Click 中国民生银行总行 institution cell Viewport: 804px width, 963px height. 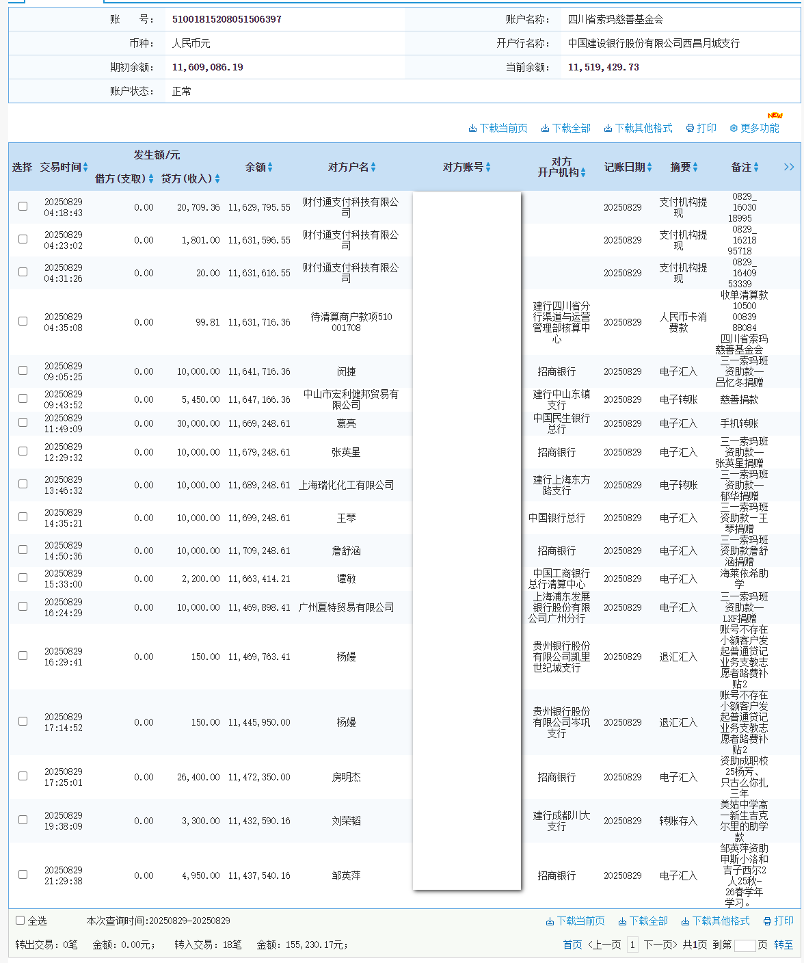(561, 423)
